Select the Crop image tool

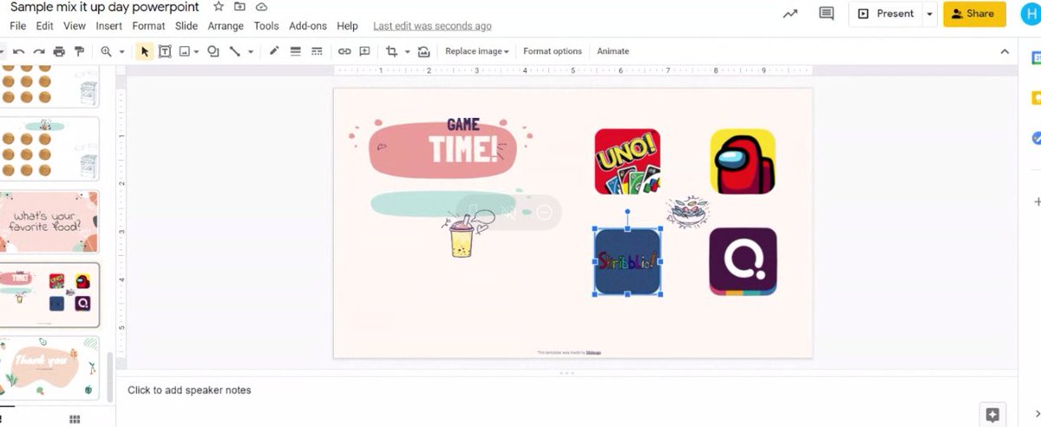click(x=392, y=51)
